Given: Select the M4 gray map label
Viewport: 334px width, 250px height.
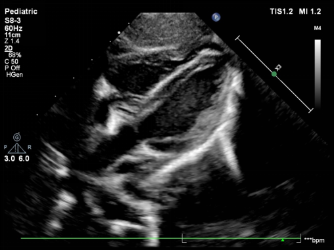Looking at the screenshot, I should [318, 28].
